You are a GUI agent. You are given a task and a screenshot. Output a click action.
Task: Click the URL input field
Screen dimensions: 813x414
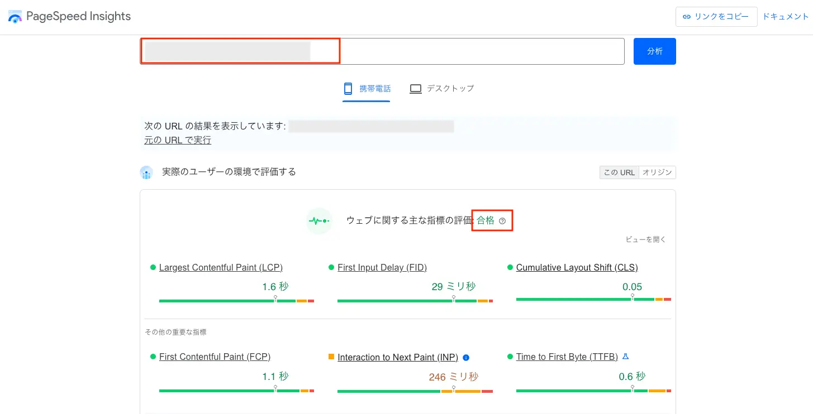[382, 51]
